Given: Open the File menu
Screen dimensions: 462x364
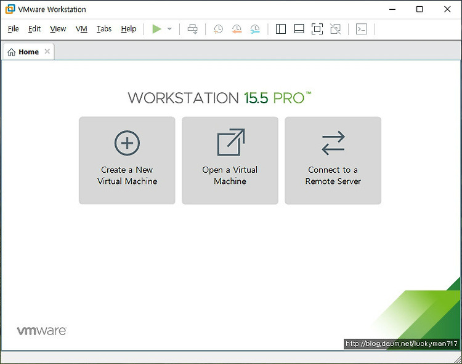Looking at the screenshot, I should click(14, 29).
